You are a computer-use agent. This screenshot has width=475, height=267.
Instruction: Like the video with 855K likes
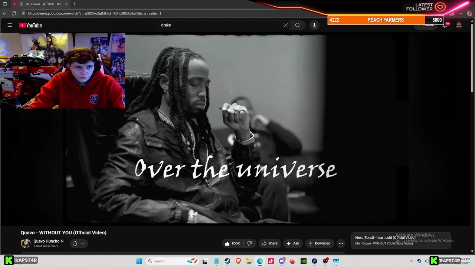coord(232,243)
